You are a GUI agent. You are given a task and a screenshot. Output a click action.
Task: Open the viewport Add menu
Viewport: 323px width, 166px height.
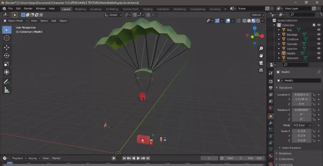[x=54, y=21]
